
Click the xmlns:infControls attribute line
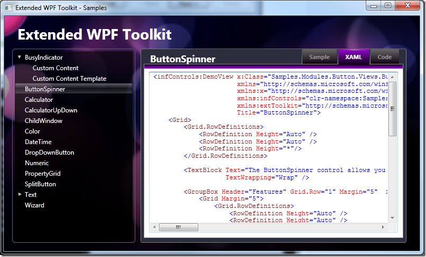pyautogui.click(x=312, y=98)
